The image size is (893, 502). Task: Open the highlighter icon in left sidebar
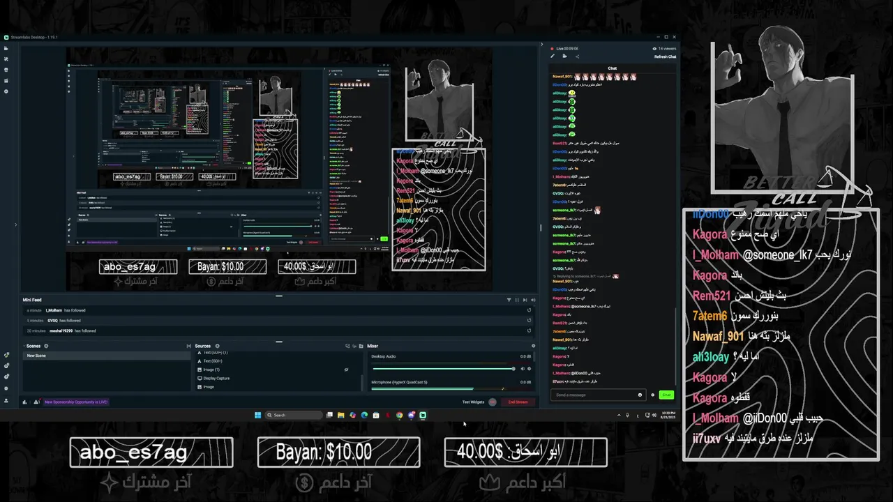tap(6, 80)
